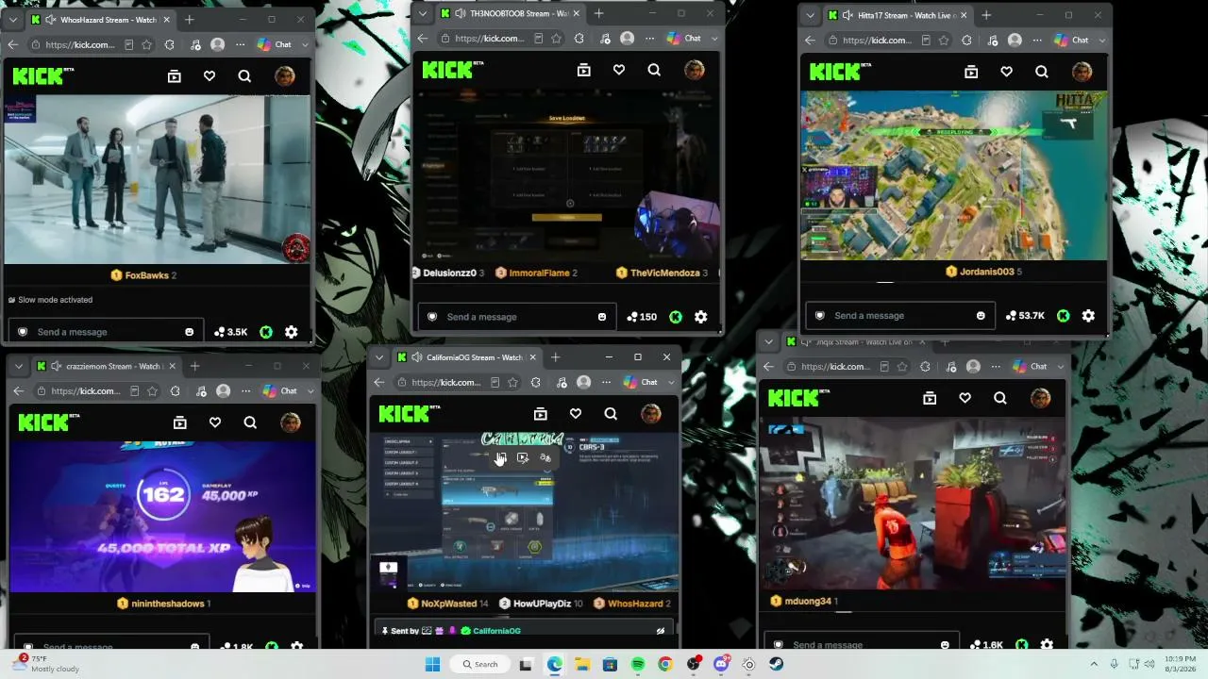Open 150 channel points in TH3NOOBTOOB chat
This screenshot has height=679, width=1208.
pos(640,317)
